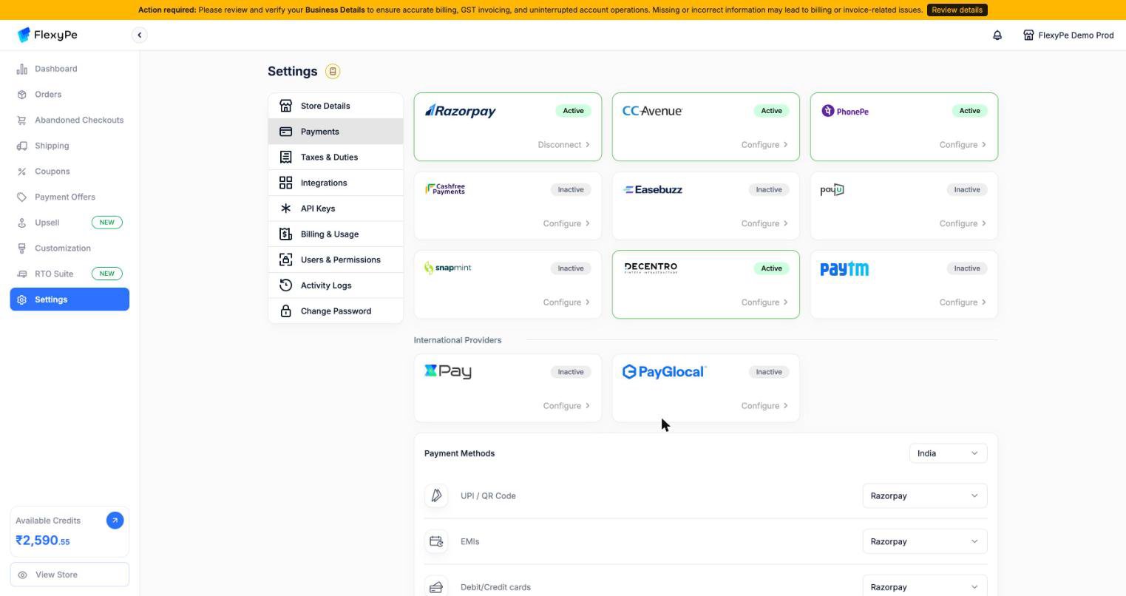Open the Dashboard menu item

(x=69, y=69)
